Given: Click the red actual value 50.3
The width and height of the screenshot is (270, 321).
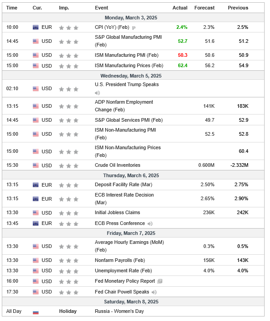Looking at the screenshot, I should point(183,55).
